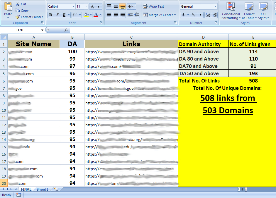Click the Increase Decimal icon
The image size is (276, 198).
click(208, 15)
